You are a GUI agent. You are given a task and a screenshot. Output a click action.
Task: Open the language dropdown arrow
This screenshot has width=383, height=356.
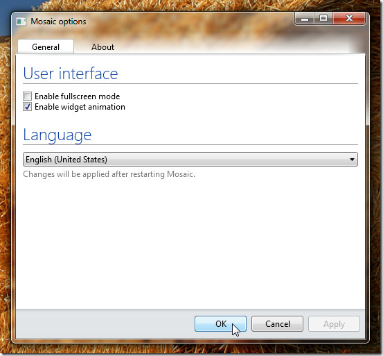click(x=352, y=160)
